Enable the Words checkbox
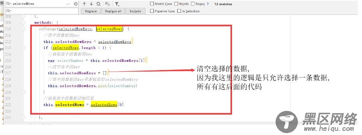The image size is (362, 135). (x=176, y=4)
